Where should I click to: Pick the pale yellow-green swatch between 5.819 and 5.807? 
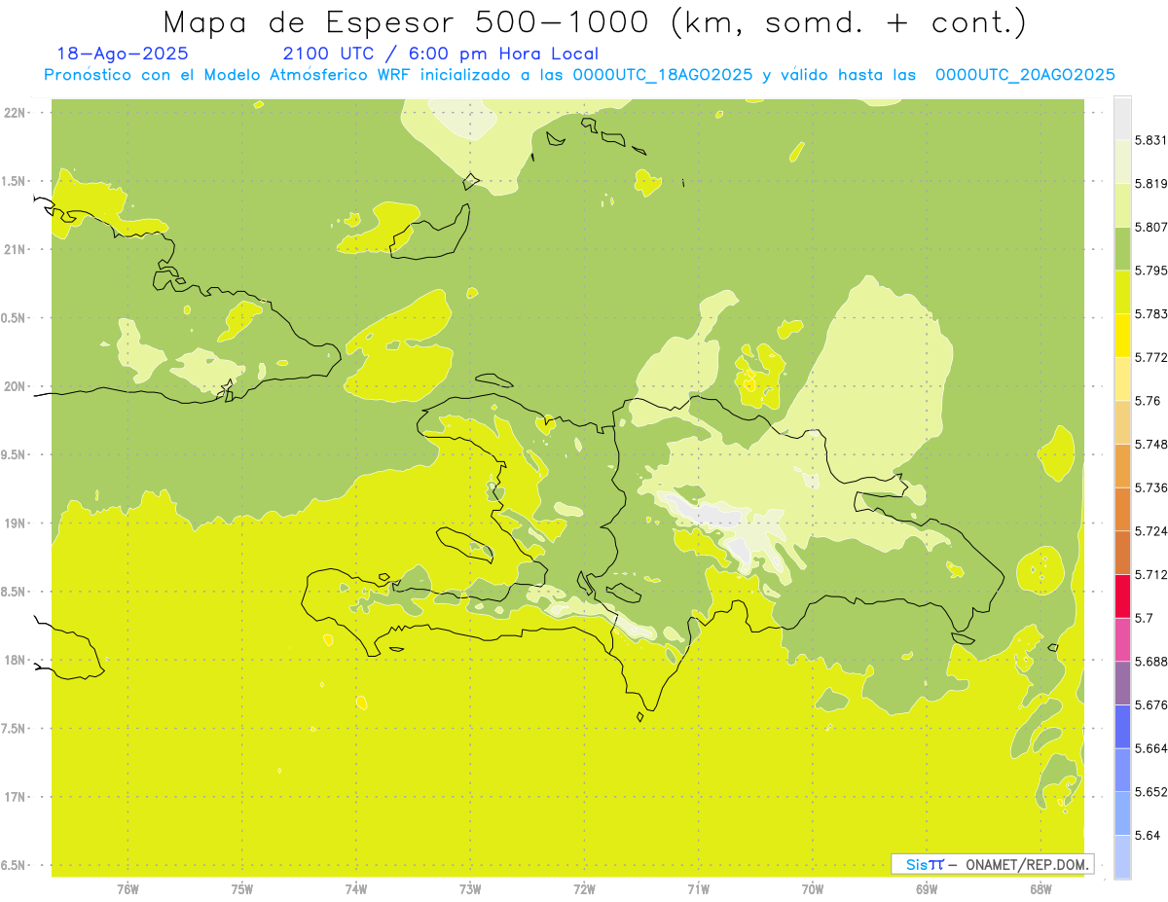pos(1122,204)
